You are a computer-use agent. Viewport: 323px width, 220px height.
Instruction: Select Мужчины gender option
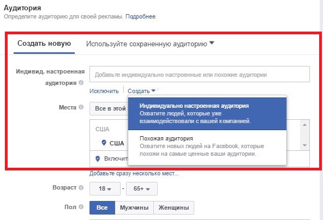134,207
